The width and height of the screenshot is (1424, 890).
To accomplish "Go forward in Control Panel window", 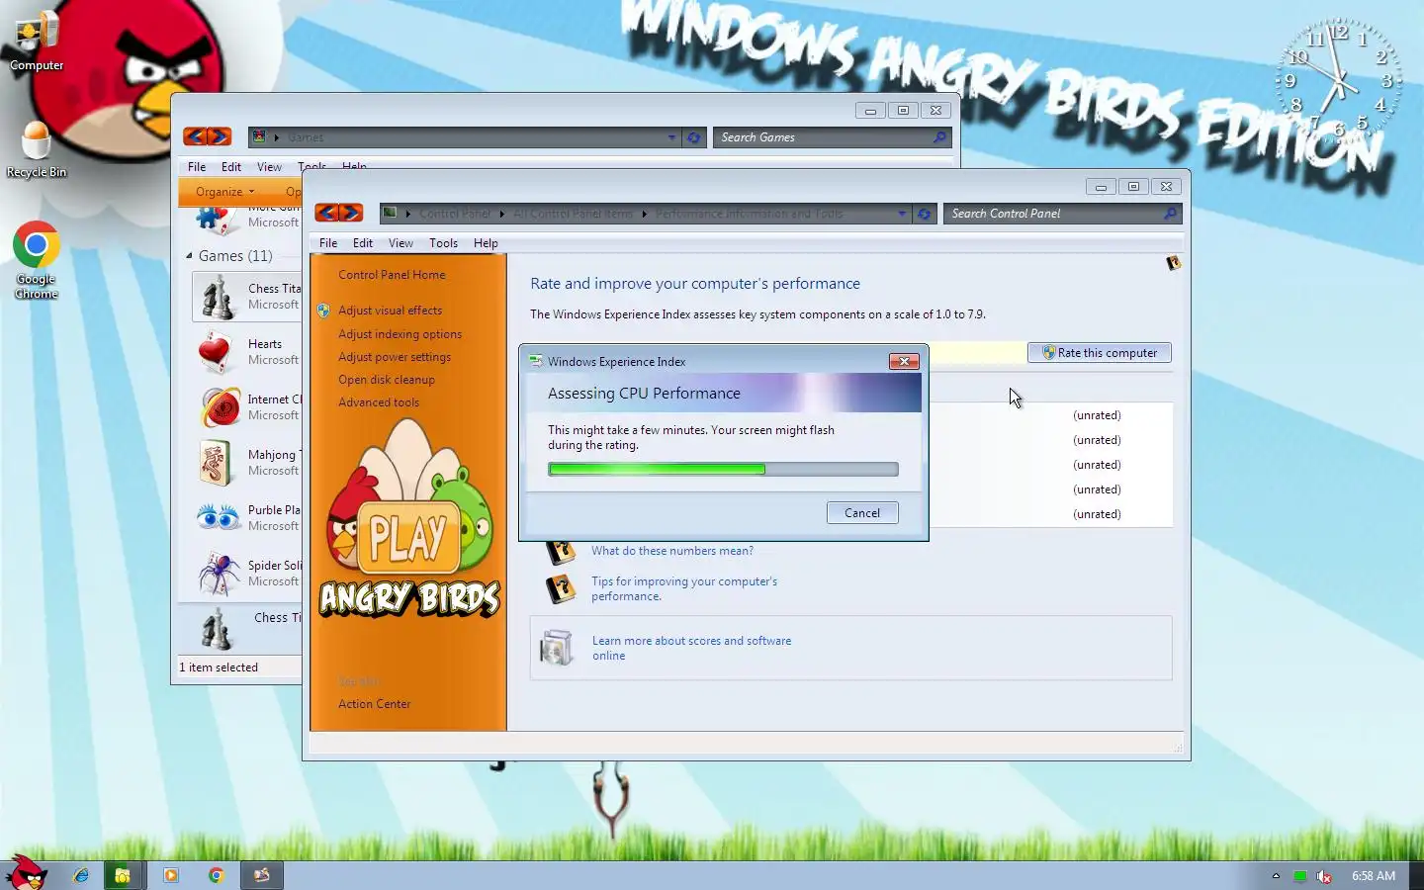I will (351, 213).
